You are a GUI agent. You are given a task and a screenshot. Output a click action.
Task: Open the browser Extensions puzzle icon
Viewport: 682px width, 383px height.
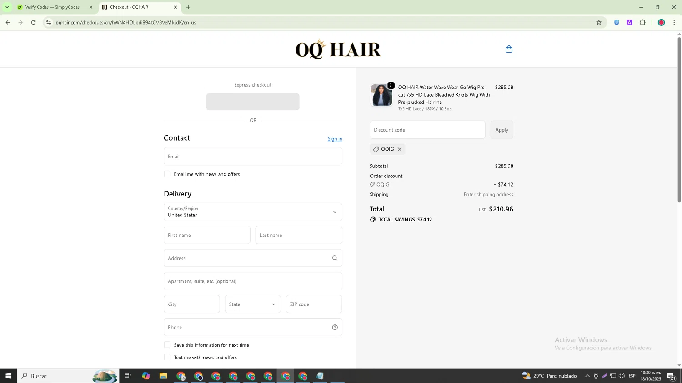[x=642, y=22]
